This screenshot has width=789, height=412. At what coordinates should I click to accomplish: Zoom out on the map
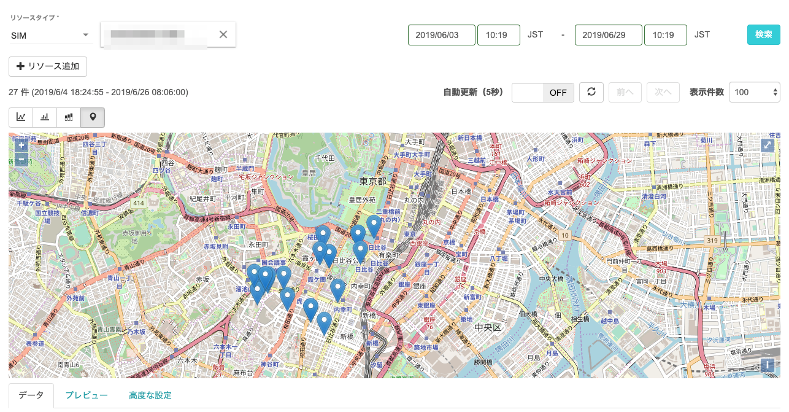coord(21,160)
